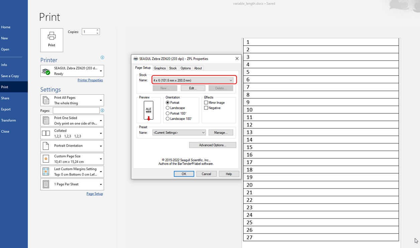Enable the Mirror Image effect

coord(206,102)
